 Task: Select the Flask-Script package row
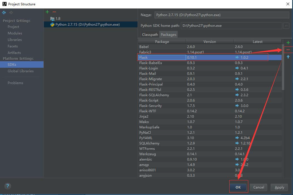point(210,100)
